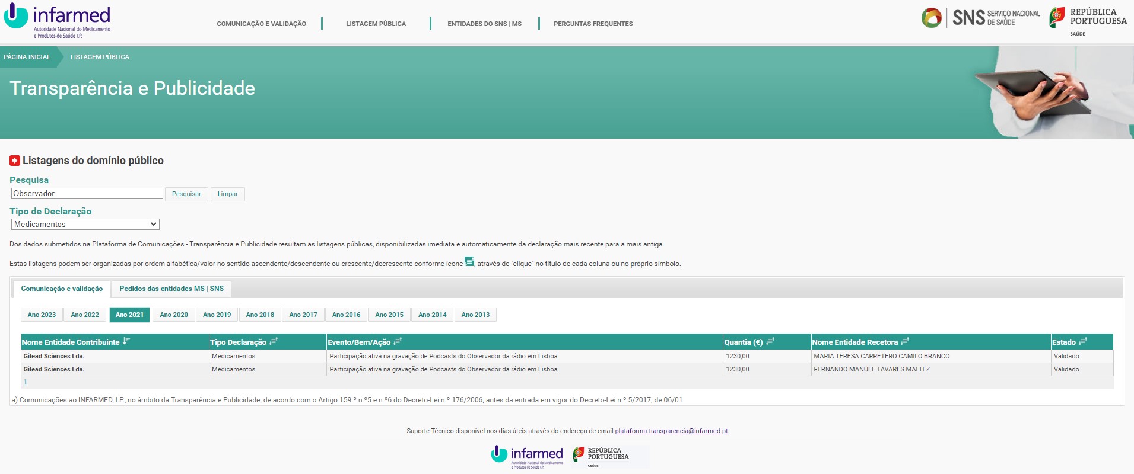Click the sort icon beside Nome Entidade Contribuinte
The image size is (1134, 474).
click(x=126, y=341)
